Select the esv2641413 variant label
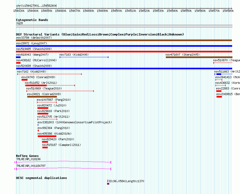 point(227,77)
